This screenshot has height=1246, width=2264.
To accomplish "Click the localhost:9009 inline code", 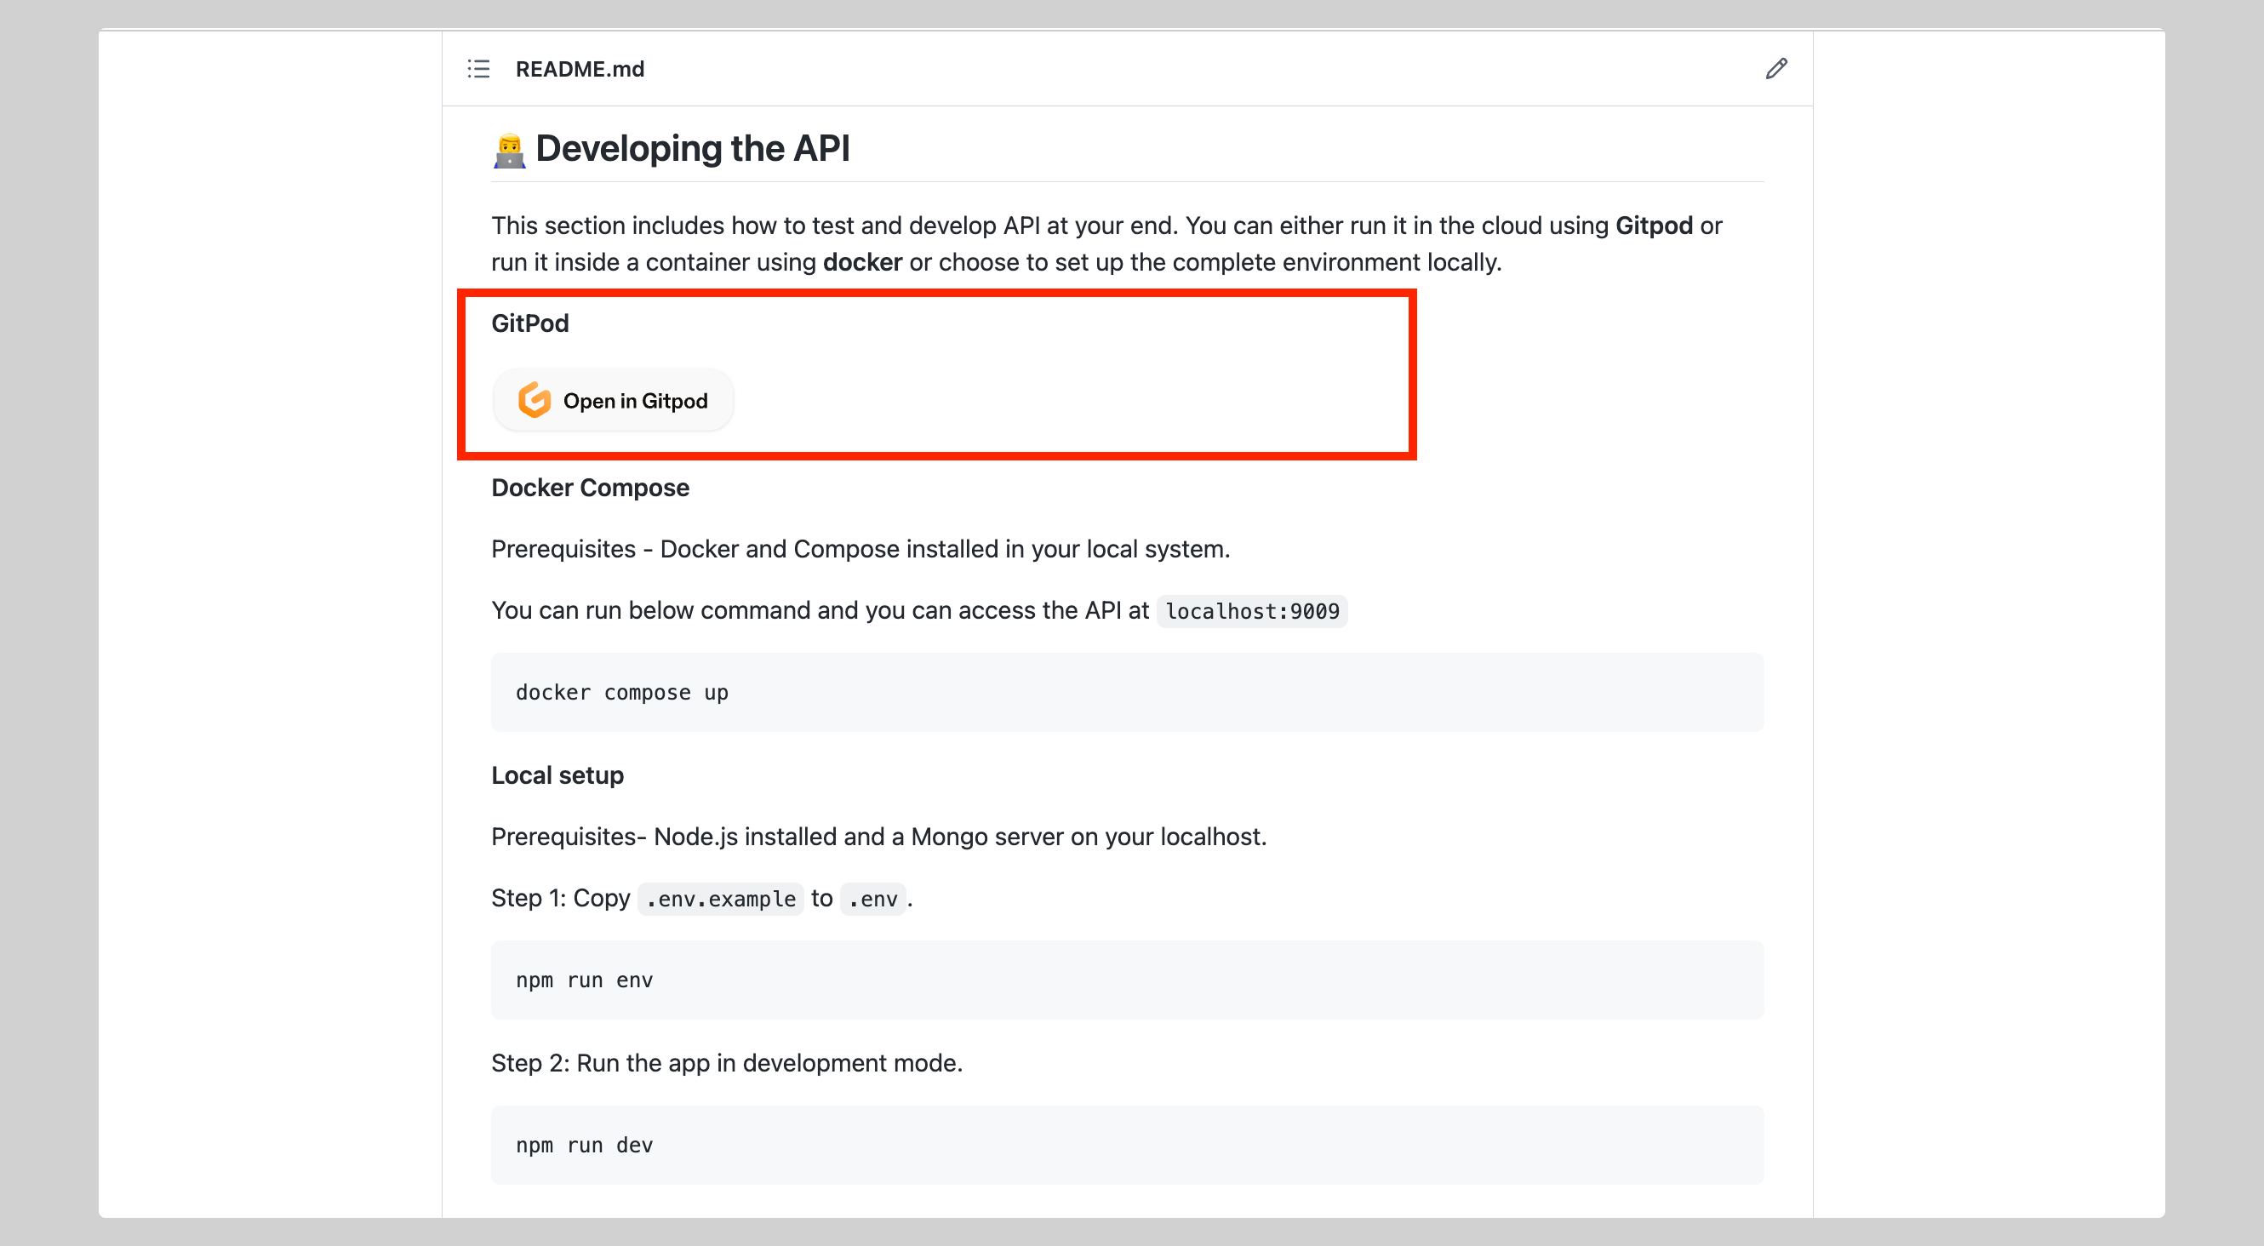I will [1251, 611].
